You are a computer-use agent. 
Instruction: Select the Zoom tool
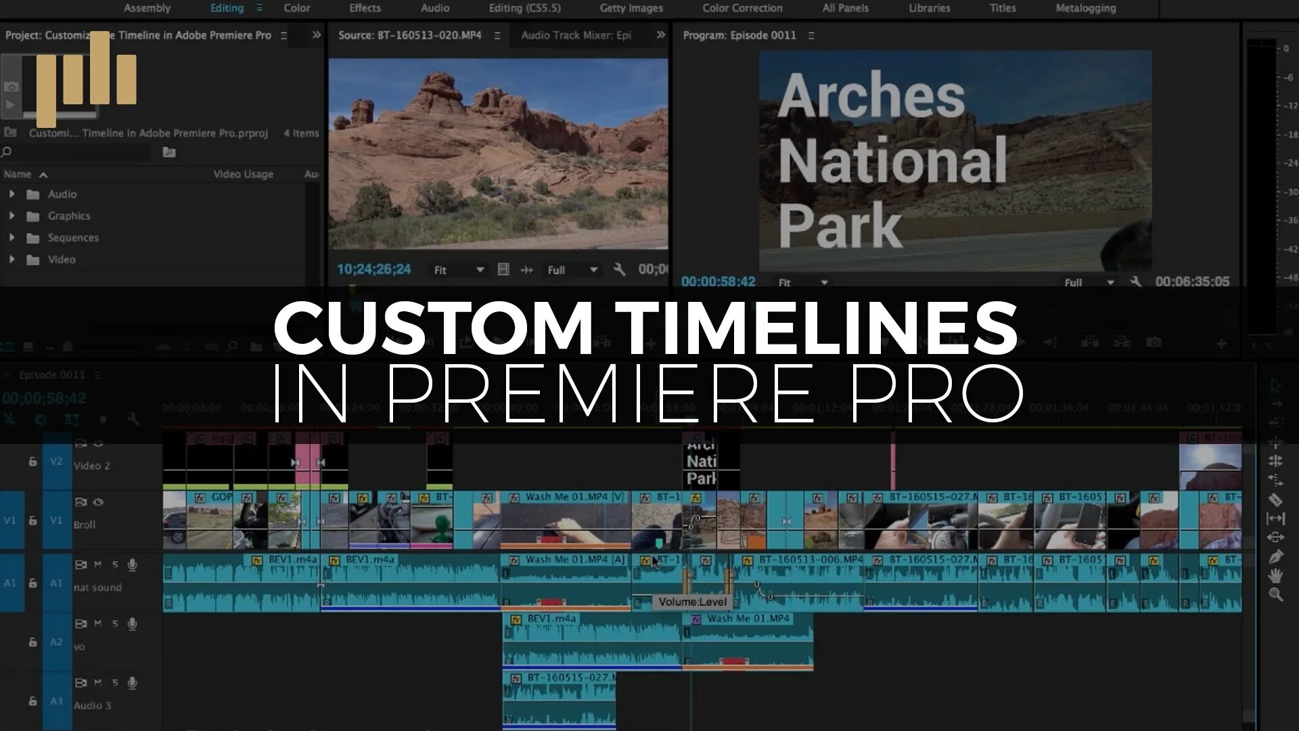[x=1275, y=595]
